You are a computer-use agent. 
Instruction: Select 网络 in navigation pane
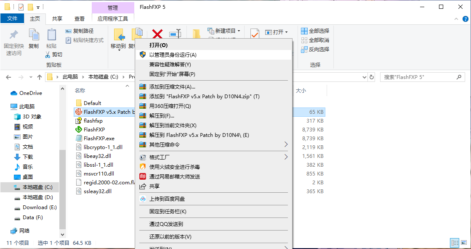20,231
